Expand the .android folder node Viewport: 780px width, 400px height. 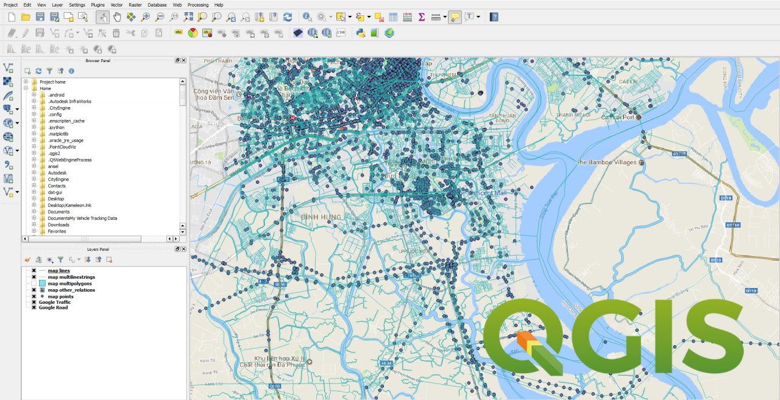pyautogui.click(x=34, y=95)
